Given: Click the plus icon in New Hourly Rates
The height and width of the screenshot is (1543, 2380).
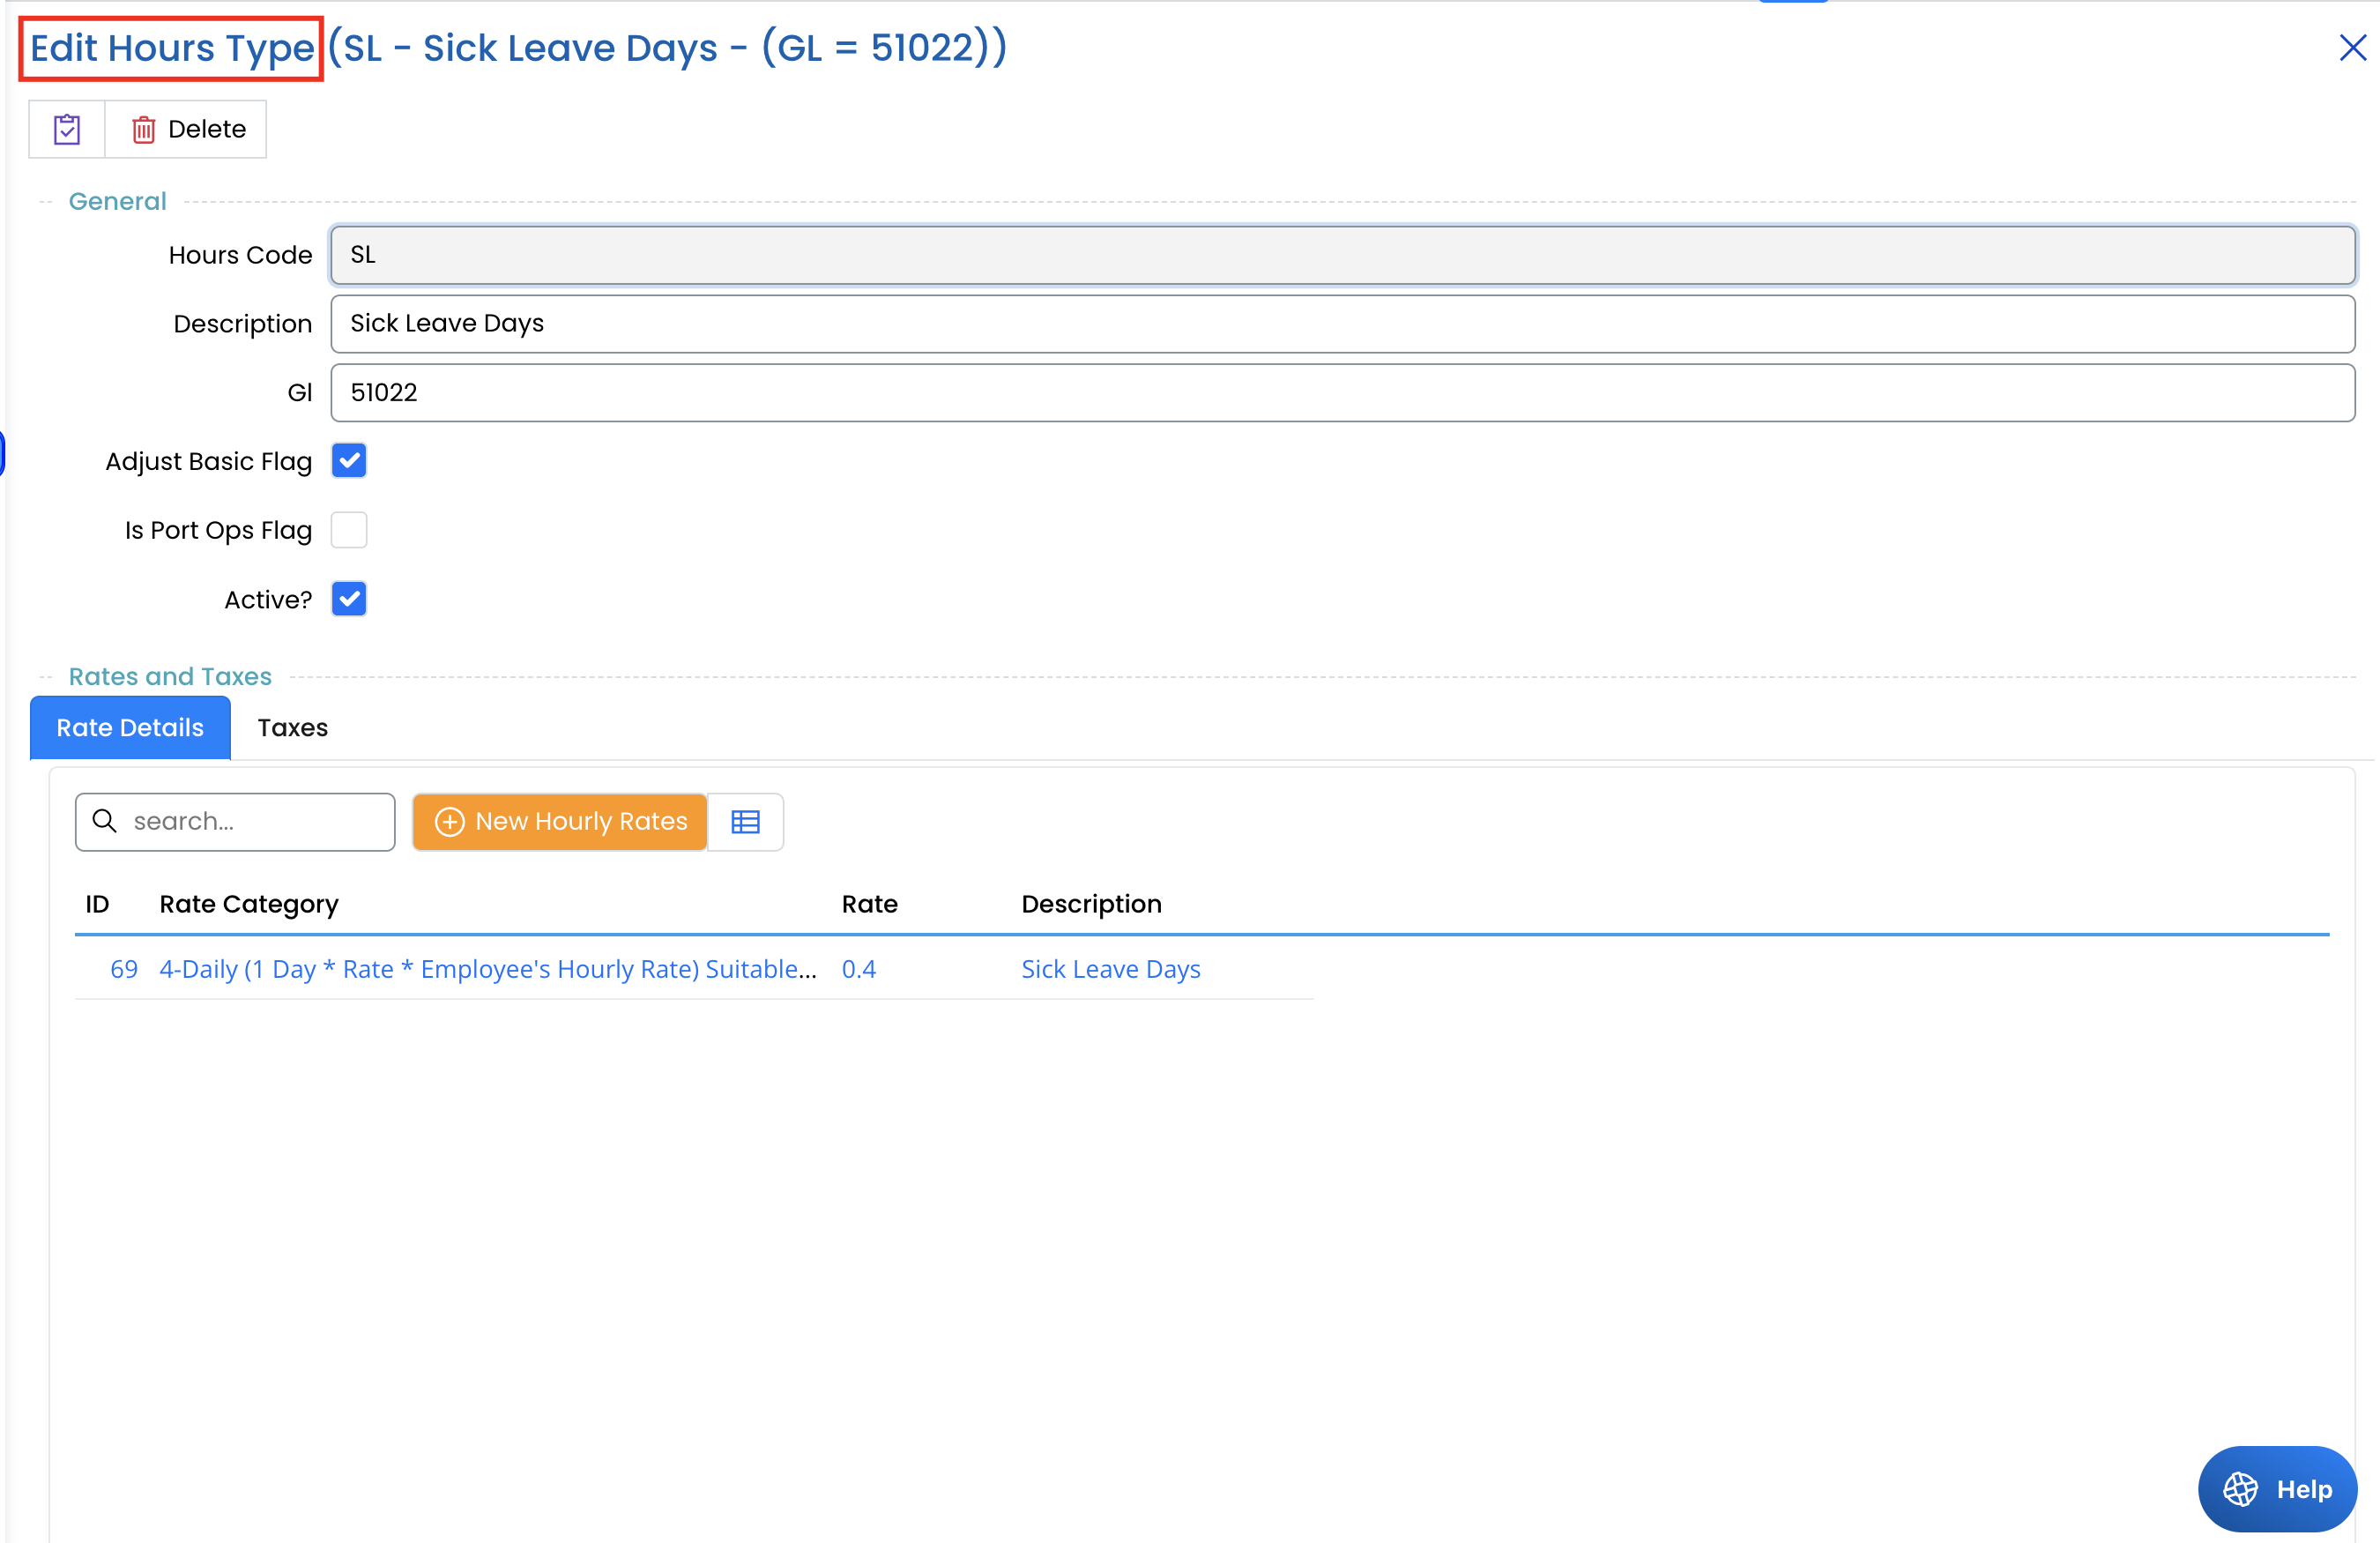Looking at the screenshot, I should [450, 822].
